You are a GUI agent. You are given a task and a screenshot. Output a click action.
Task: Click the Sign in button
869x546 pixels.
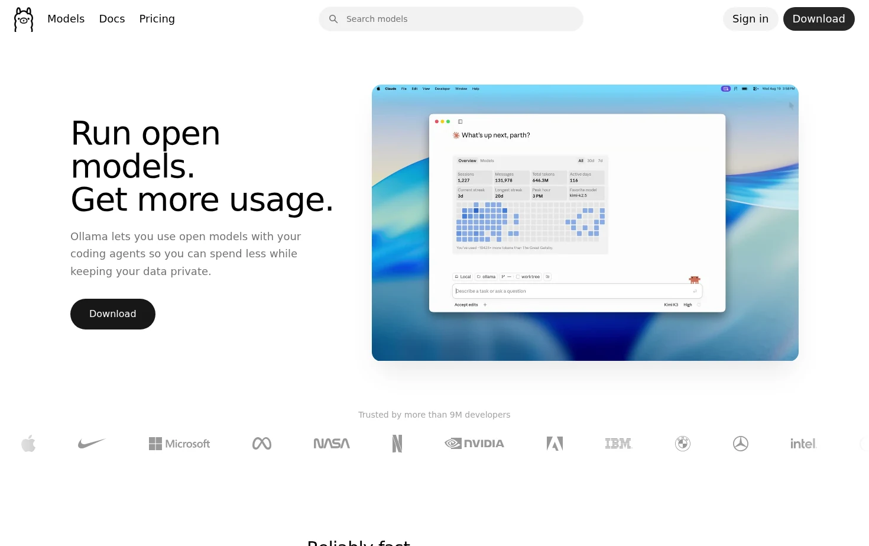750,19
